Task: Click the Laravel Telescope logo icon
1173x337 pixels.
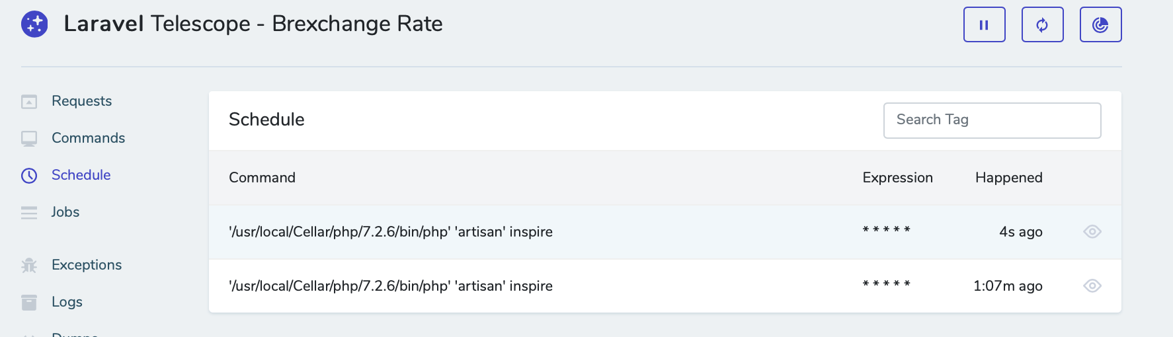Action: coord(34,24)
